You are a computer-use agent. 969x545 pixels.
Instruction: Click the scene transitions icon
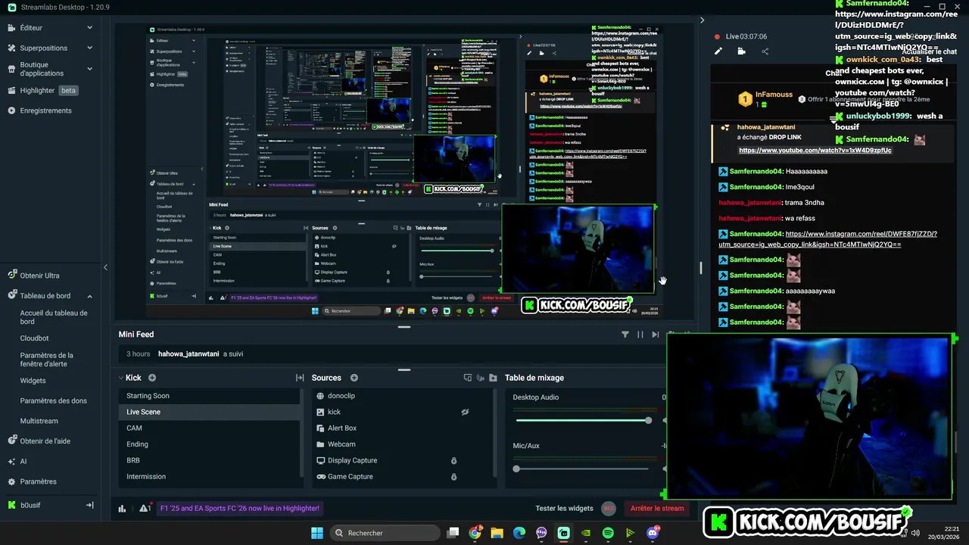[x=300, y=378]
